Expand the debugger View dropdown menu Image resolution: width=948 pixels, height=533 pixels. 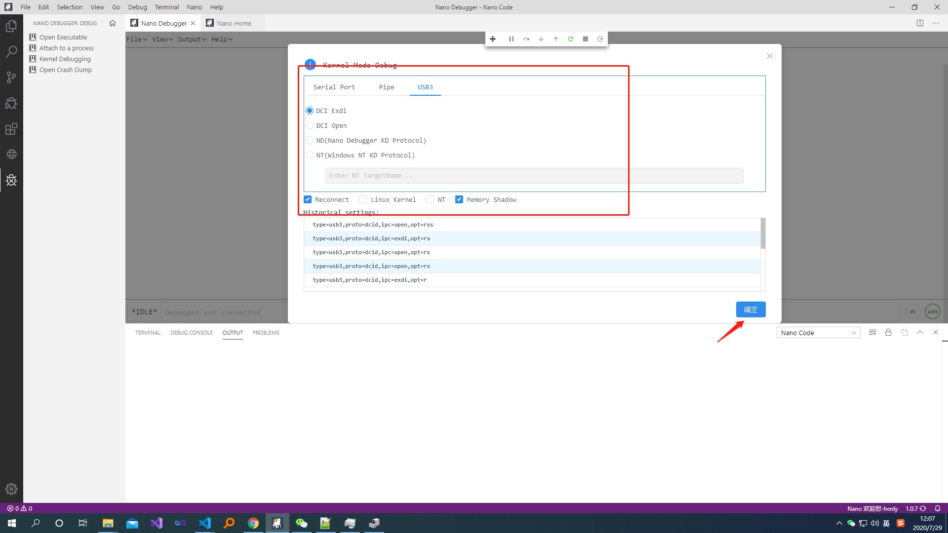[162, 39]
